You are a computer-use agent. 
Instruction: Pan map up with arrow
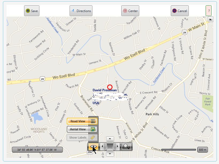pyautogui.click(x=110, y=139)
